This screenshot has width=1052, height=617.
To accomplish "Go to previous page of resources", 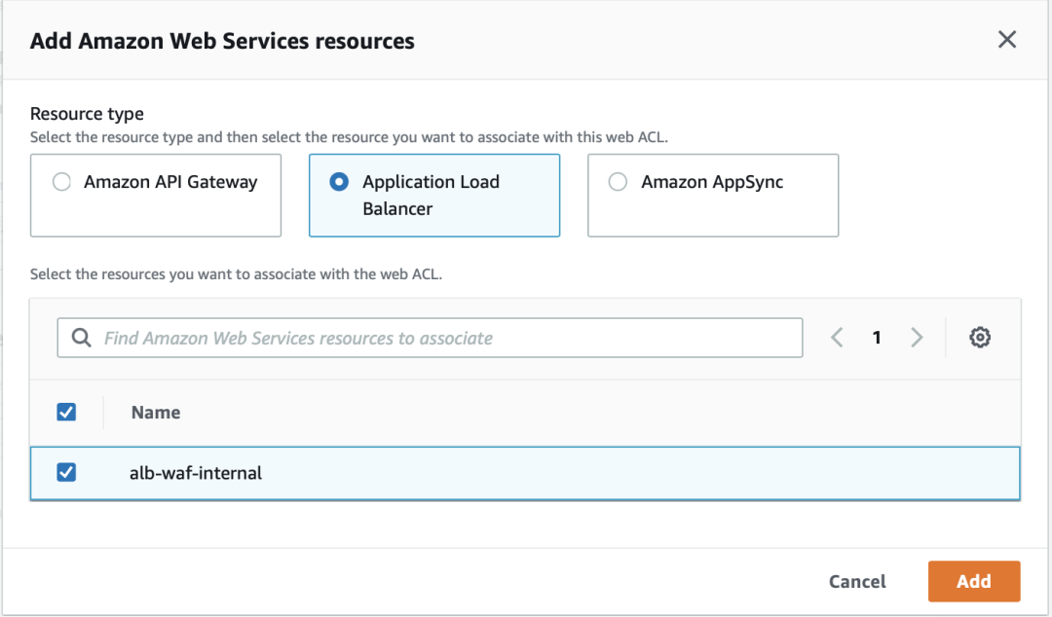I will (x=837, y=338).
